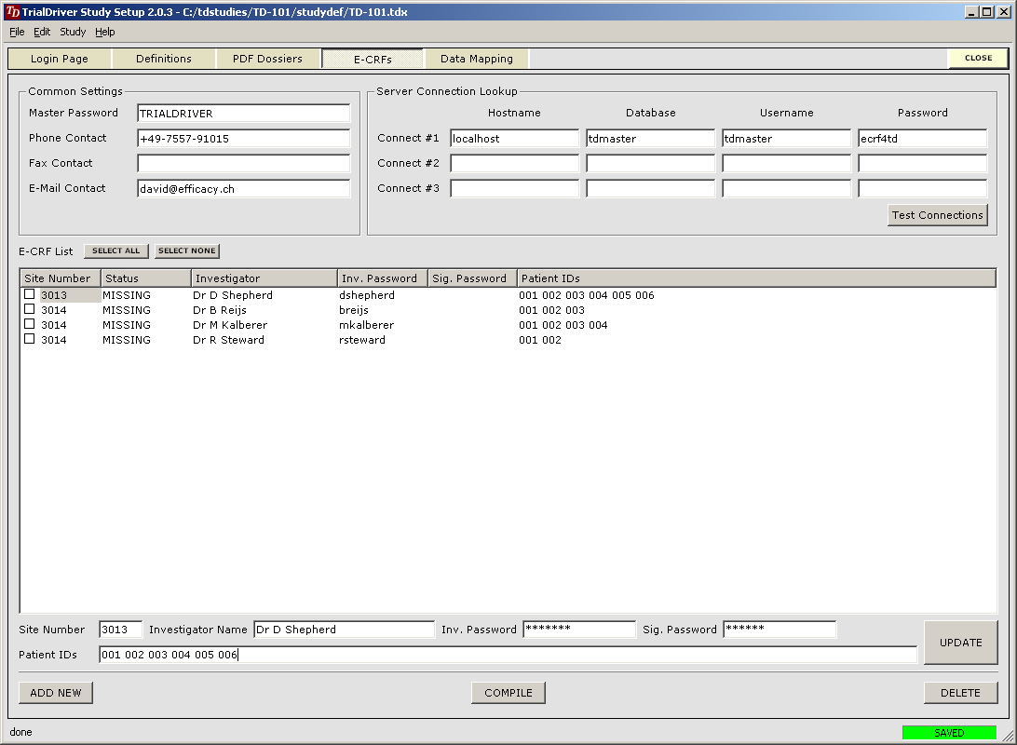
Task: Open the Data Mapping tab
Action: pos(476,59)
